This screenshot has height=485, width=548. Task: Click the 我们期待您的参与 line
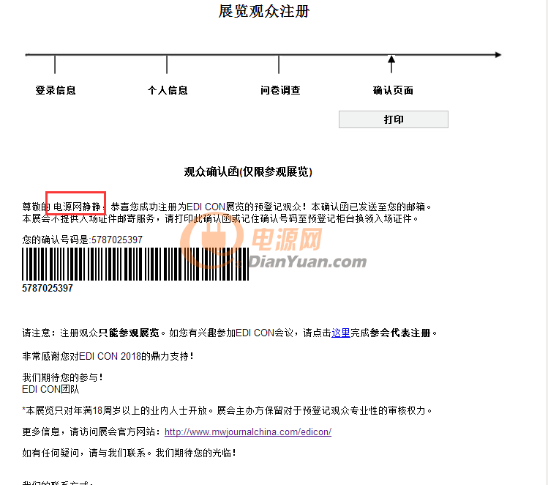pyautogui.click(x=62, y=377)
